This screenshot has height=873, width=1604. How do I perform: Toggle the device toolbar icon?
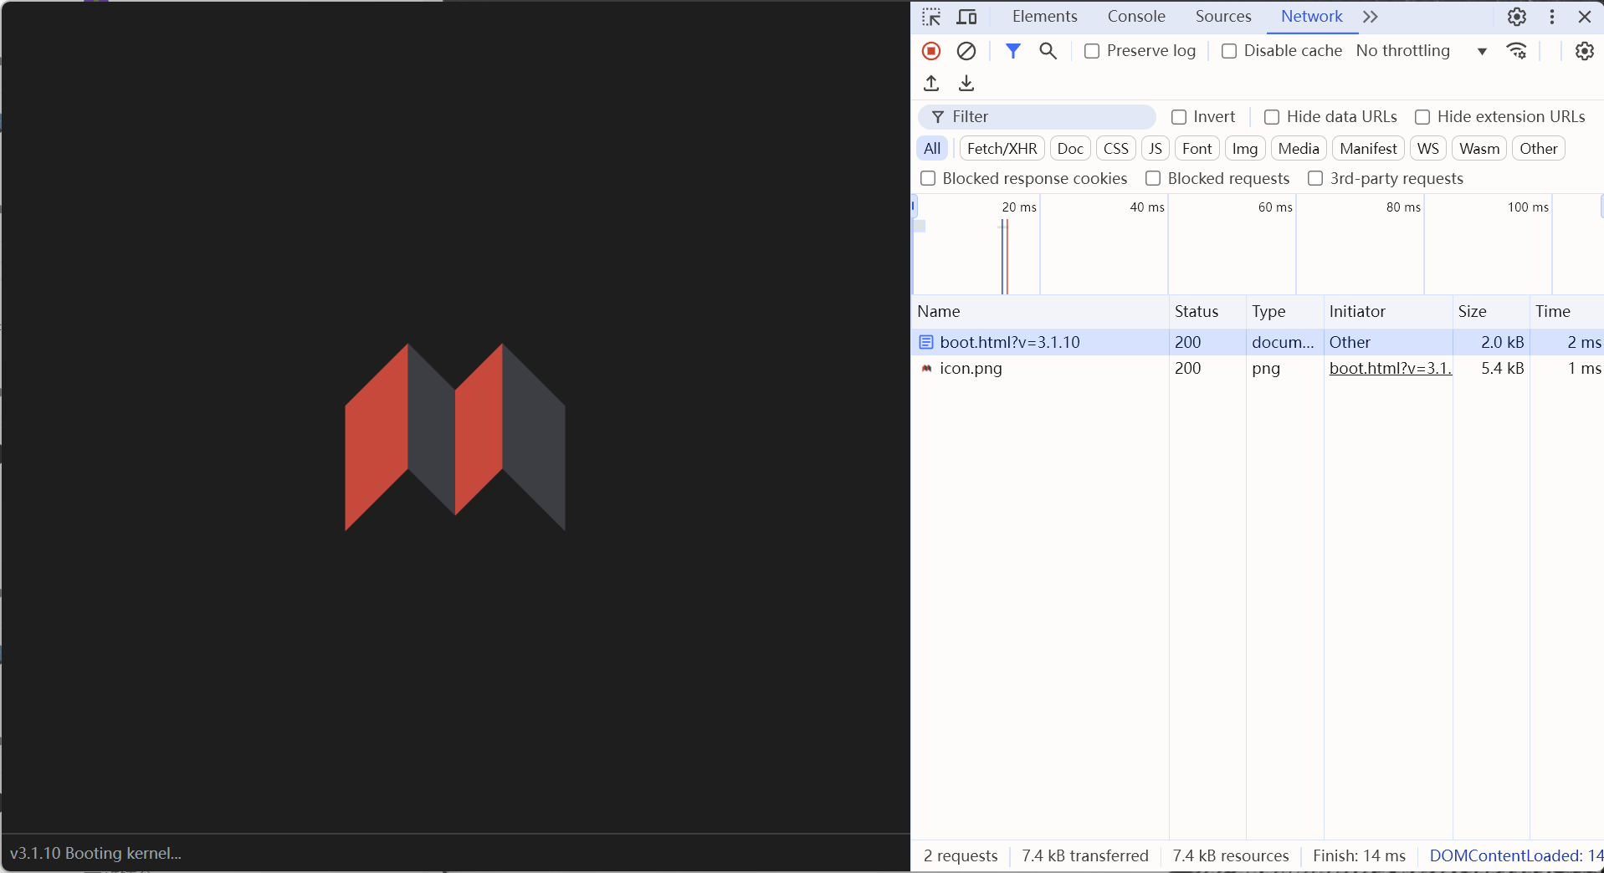[966, 17]
